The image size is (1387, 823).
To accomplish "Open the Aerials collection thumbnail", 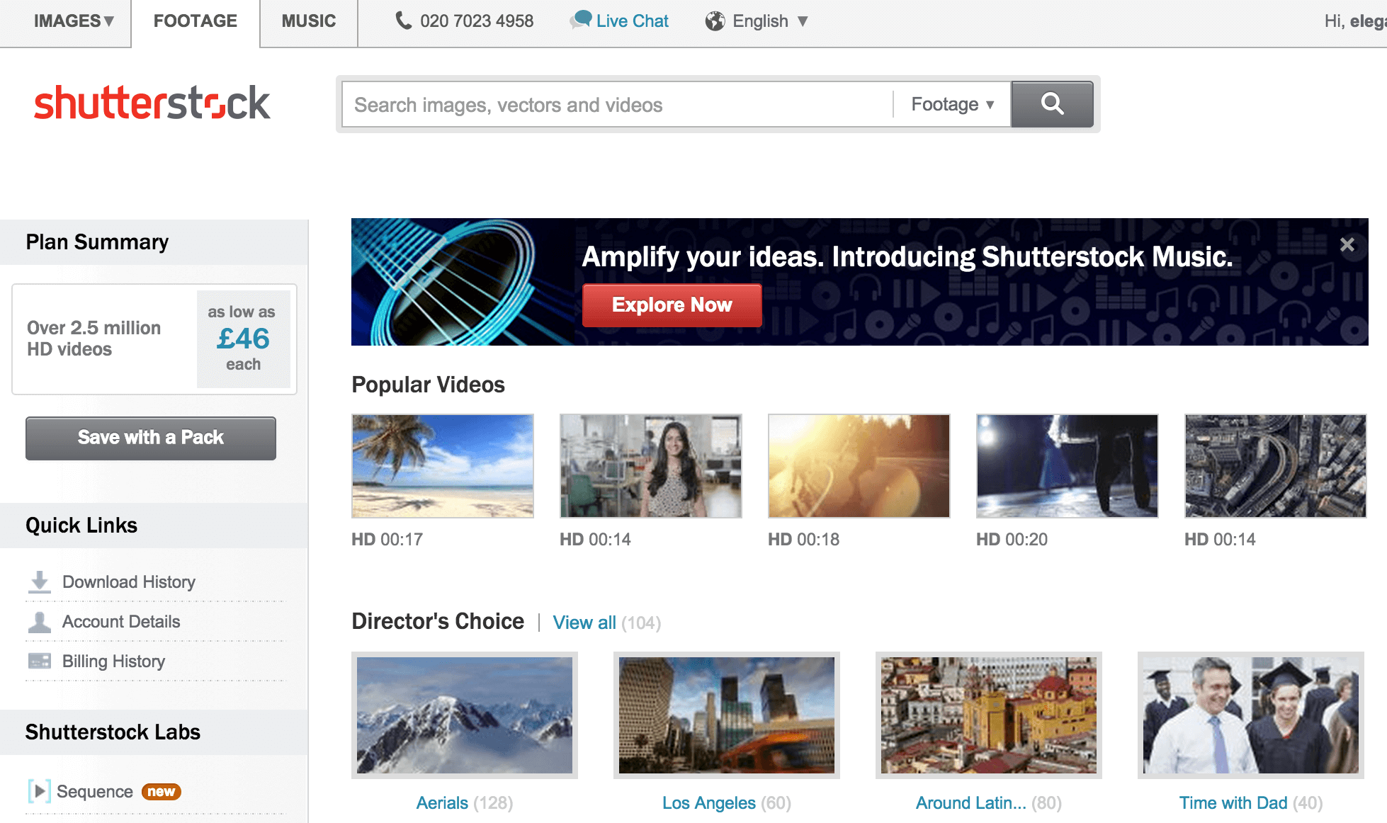I will pos(464,715).
